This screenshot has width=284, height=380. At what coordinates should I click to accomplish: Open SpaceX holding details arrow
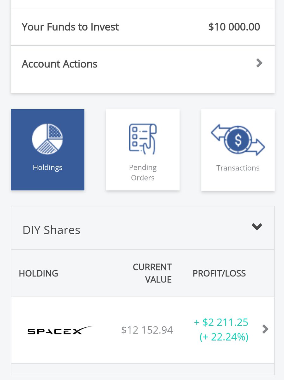point(265,329)
